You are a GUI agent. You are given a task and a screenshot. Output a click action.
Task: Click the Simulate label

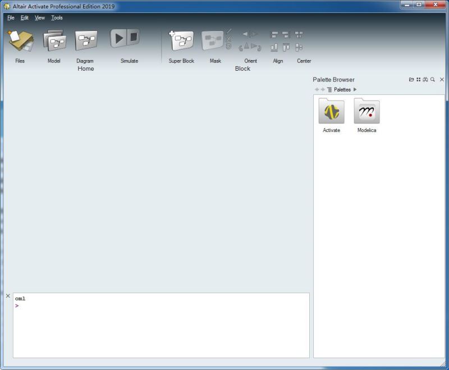(129, 61)
